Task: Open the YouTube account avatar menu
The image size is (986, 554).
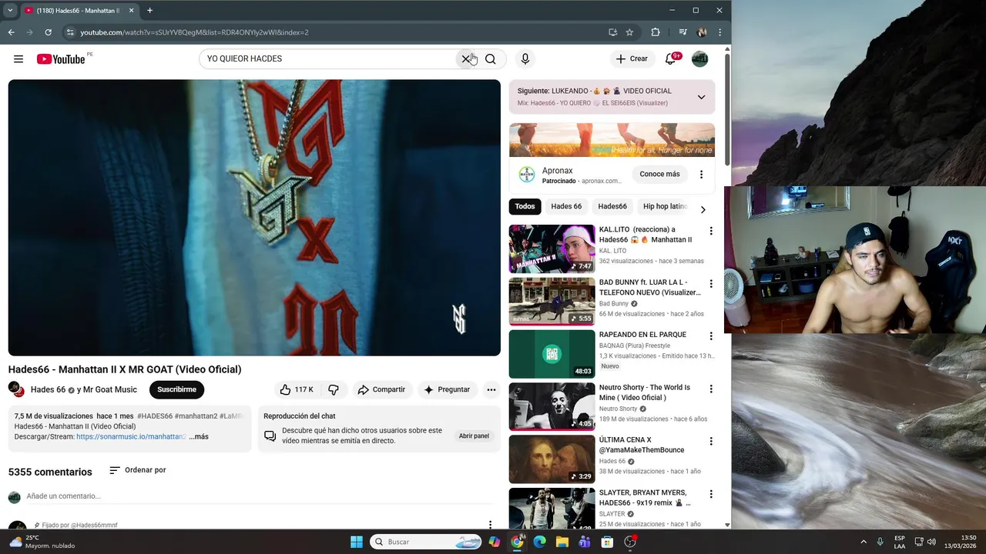Action: pos(699,59)
